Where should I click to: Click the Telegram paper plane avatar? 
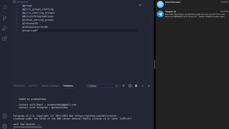[160, 14]
